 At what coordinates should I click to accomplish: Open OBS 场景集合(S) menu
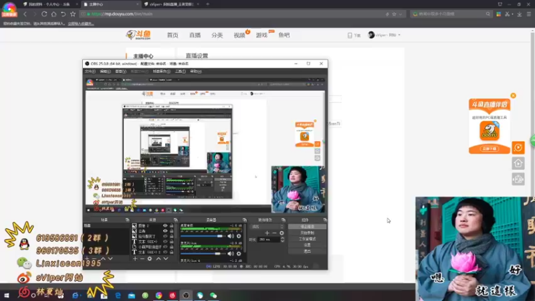click(162, 72)
